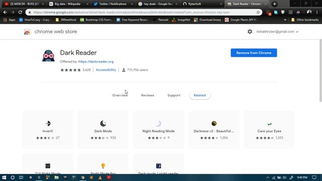The width and height of the screenshot is (322, 181).
Task: Open the Darkness v2 extension card
Action: 214,130
